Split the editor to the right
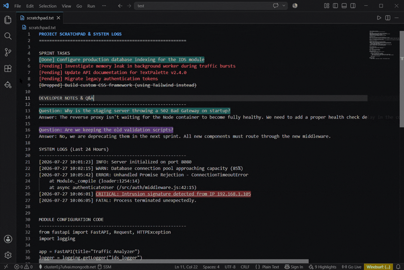 tap(388, 18)
